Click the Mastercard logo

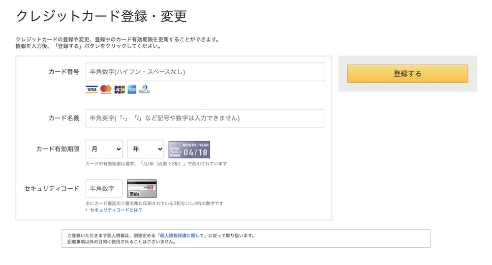tap(106, 89)
